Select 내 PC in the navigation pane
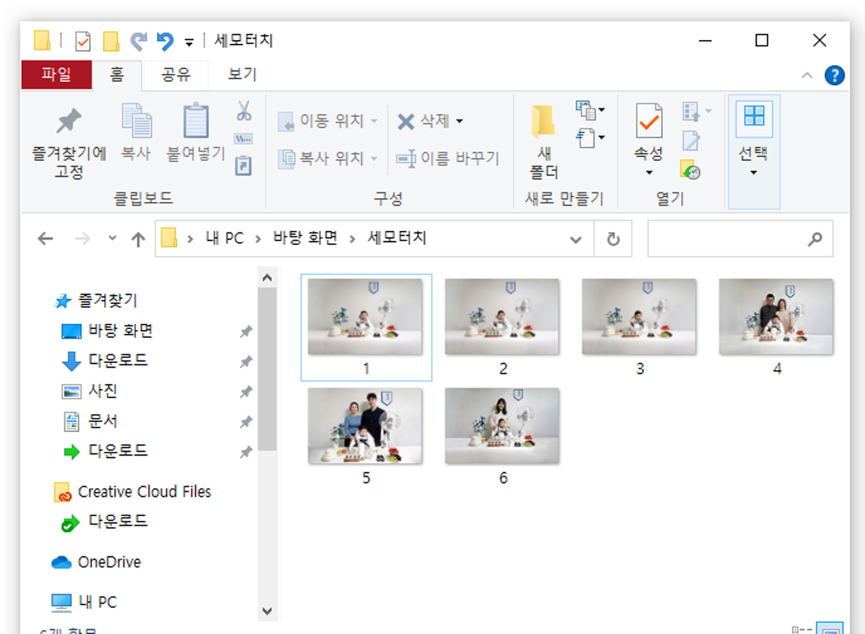The width and height of the screenshot is (865, 634). tap(97, 602)
